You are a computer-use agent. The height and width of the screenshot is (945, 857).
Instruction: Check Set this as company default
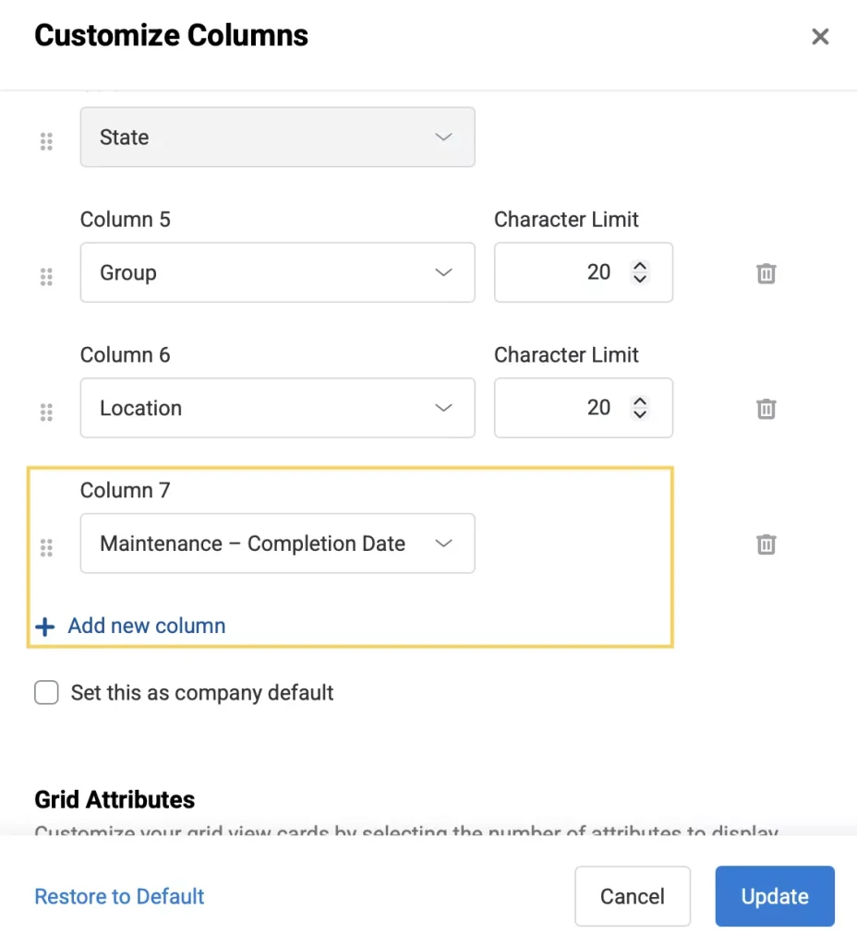click(46, 692)
